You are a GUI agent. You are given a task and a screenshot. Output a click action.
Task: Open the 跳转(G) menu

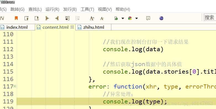[17, 9]
